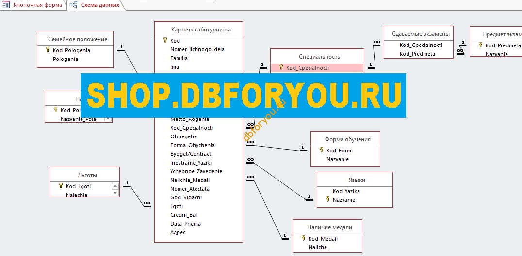Click the Kod_Yazika field
Viewport: 522px width, 256px height.
click(x=346, y=191)
